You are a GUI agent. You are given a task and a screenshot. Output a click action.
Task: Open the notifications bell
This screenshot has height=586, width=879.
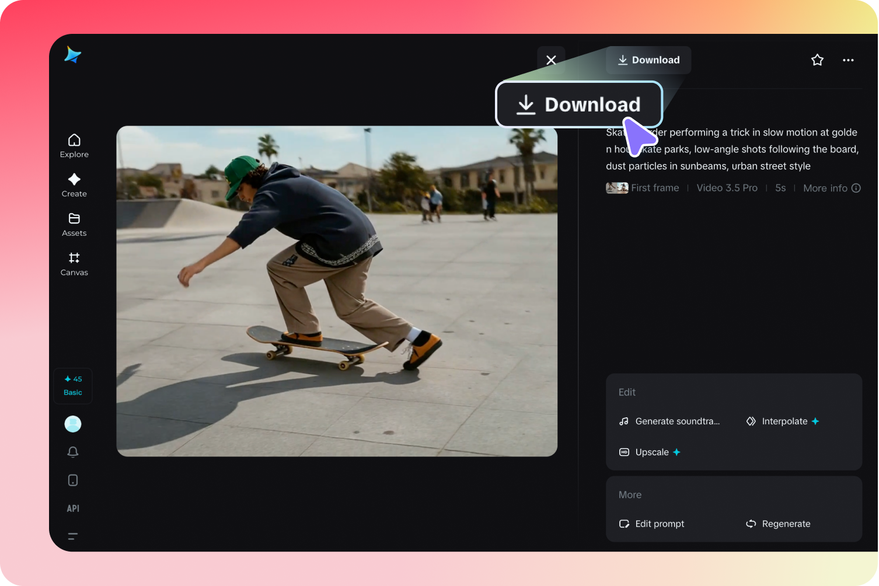pyautogui.click(x=72, y=452)
